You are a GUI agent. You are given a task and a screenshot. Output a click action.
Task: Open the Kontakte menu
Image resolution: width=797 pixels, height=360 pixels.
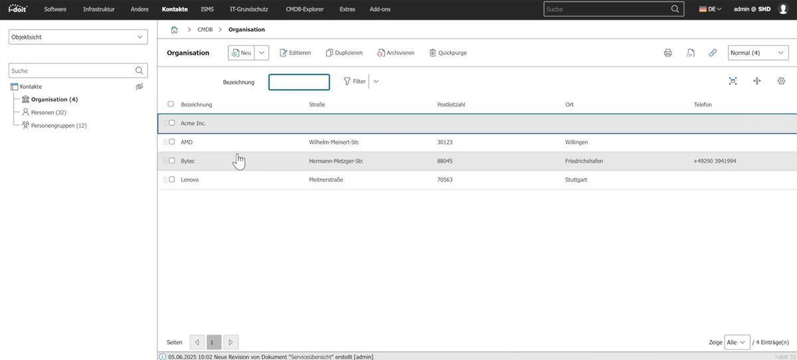coord(175,9)
